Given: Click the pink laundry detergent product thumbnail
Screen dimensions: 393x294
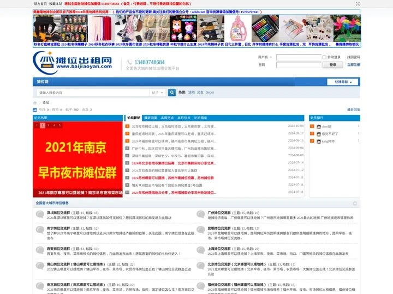Looking at the screenshot, I should 238,28.
